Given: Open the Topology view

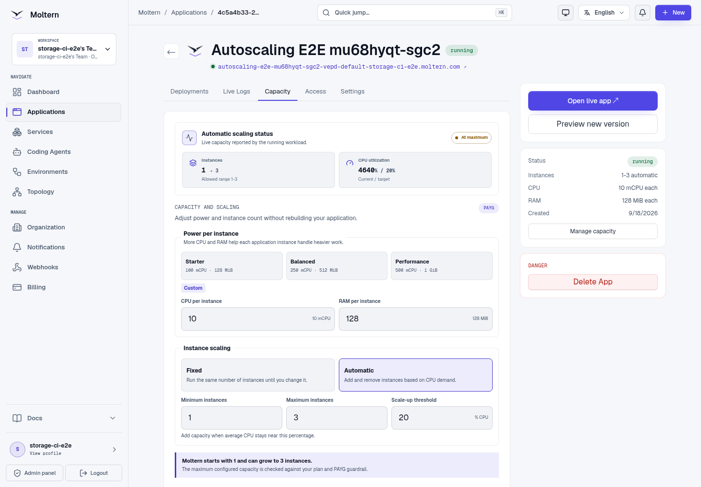Looking at the screenshot, I should pyautogui.click(x=63, y=192).
